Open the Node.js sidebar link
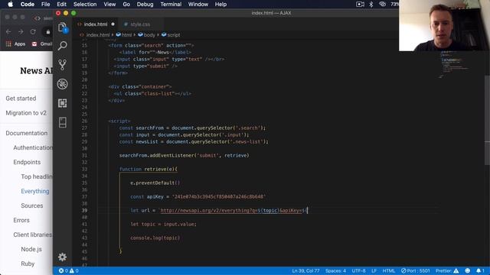 (x=31, y=249)
